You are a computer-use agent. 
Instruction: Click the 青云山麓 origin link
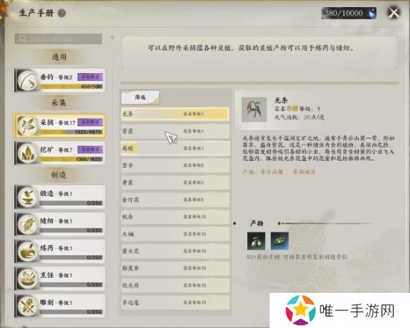click(272, 171)
